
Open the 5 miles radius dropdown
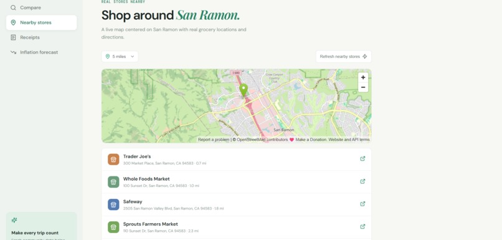pyautogui.click(x=120, y=56)
